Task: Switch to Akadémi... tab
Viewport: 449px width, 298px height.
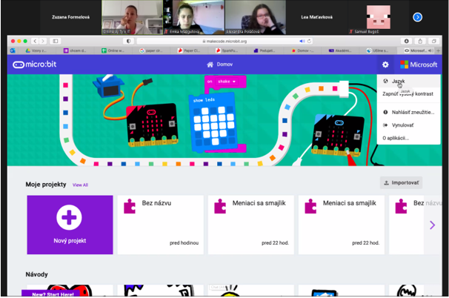Action: point(340,50)
